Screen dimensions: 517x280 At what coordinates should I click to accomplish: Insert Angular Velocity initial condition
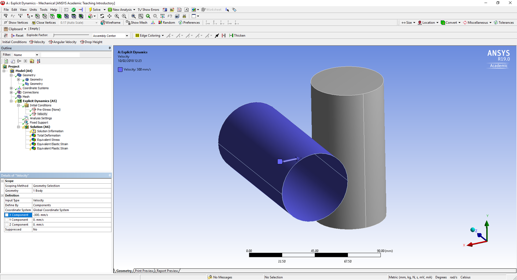pos(63,42)
